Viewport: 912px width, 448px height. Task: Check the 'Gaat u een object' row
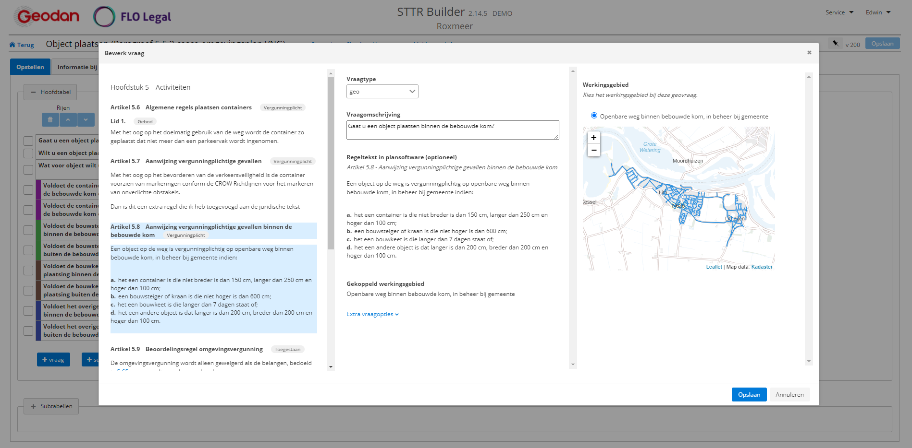click(28, 141)
